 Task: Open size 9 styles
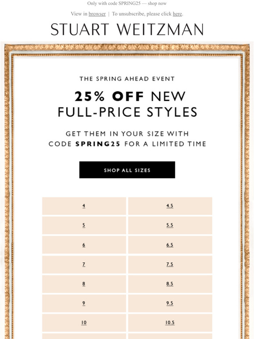click(84, 304)
